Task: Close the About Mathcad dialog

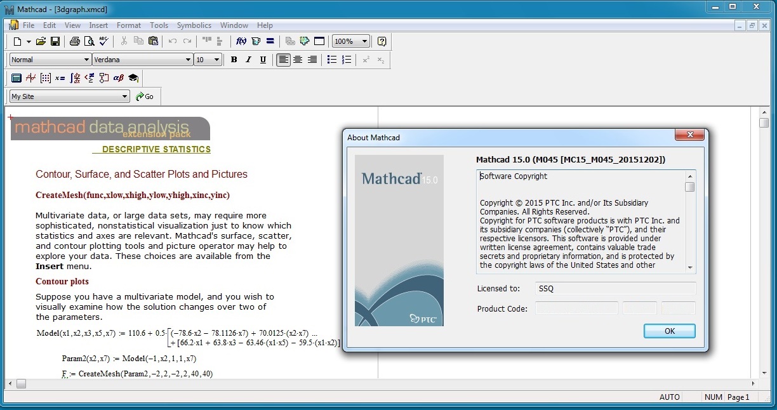Action: pos(690,136)
